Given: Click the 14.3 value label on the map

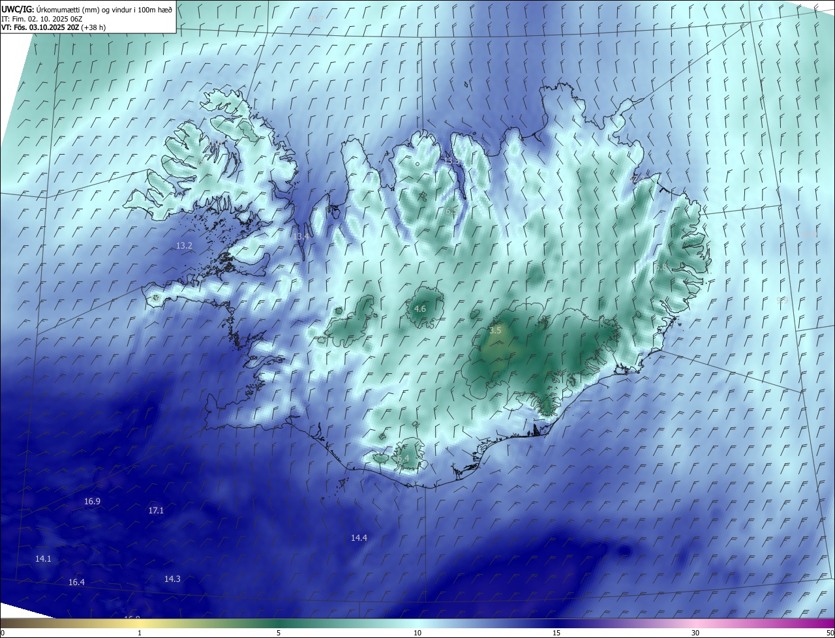Looking at the screenshot, I should (x=172, y=579).
